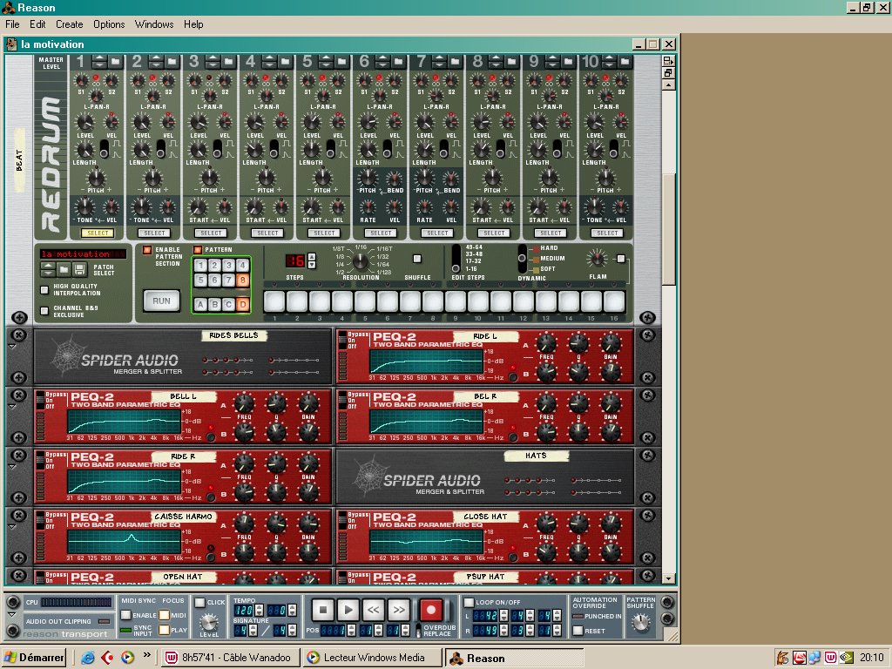Adjust tempo BPM spinner arrows
This screenshot has width=892, height=669.
point(259,610)
